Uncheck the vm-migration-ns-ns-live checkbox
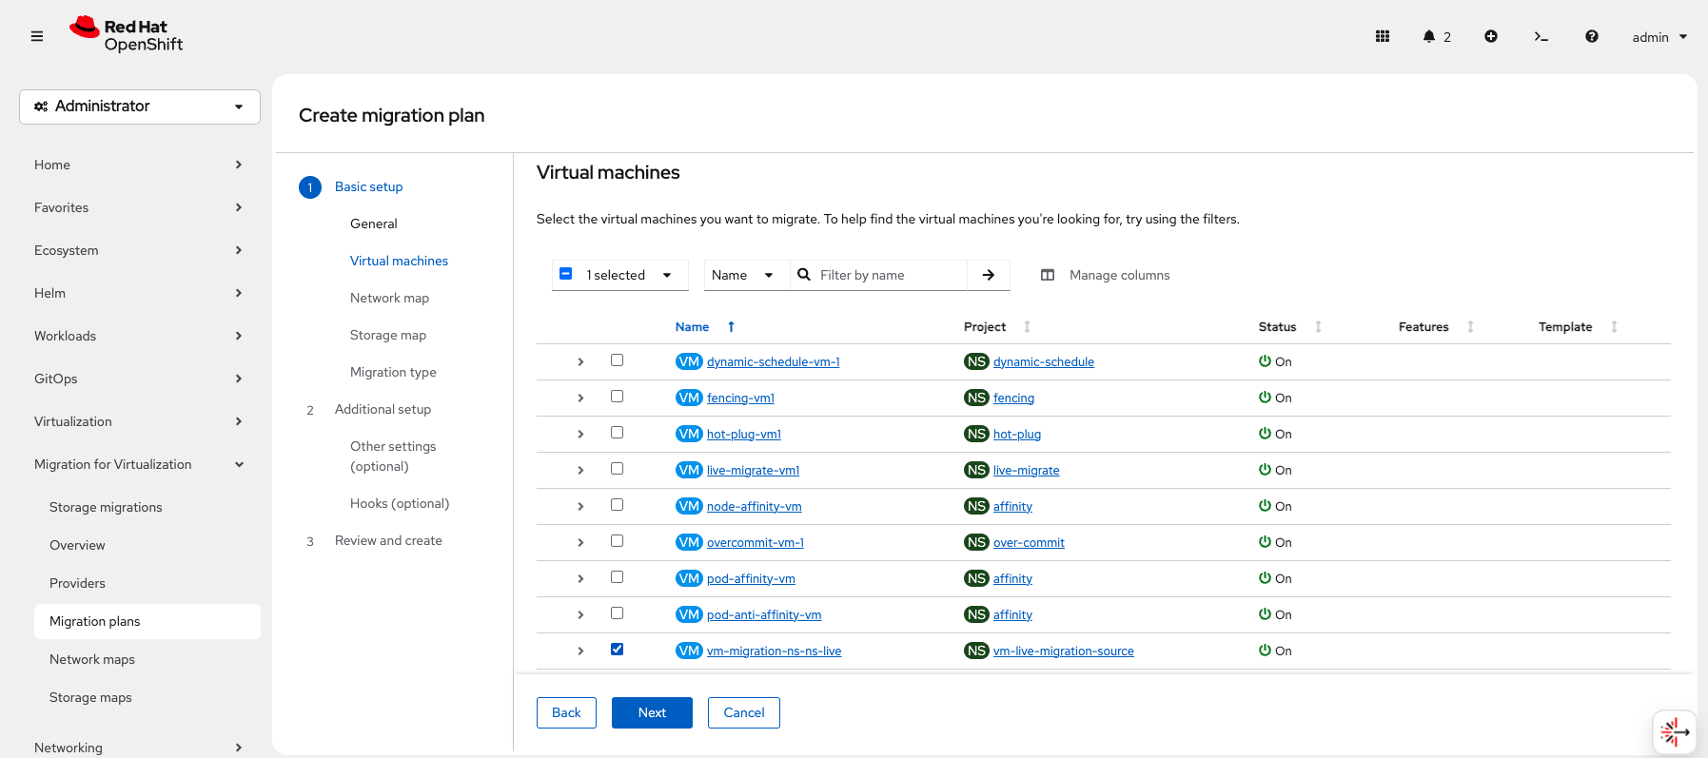The image size is (1708, 758). click(x=617, y=650)
